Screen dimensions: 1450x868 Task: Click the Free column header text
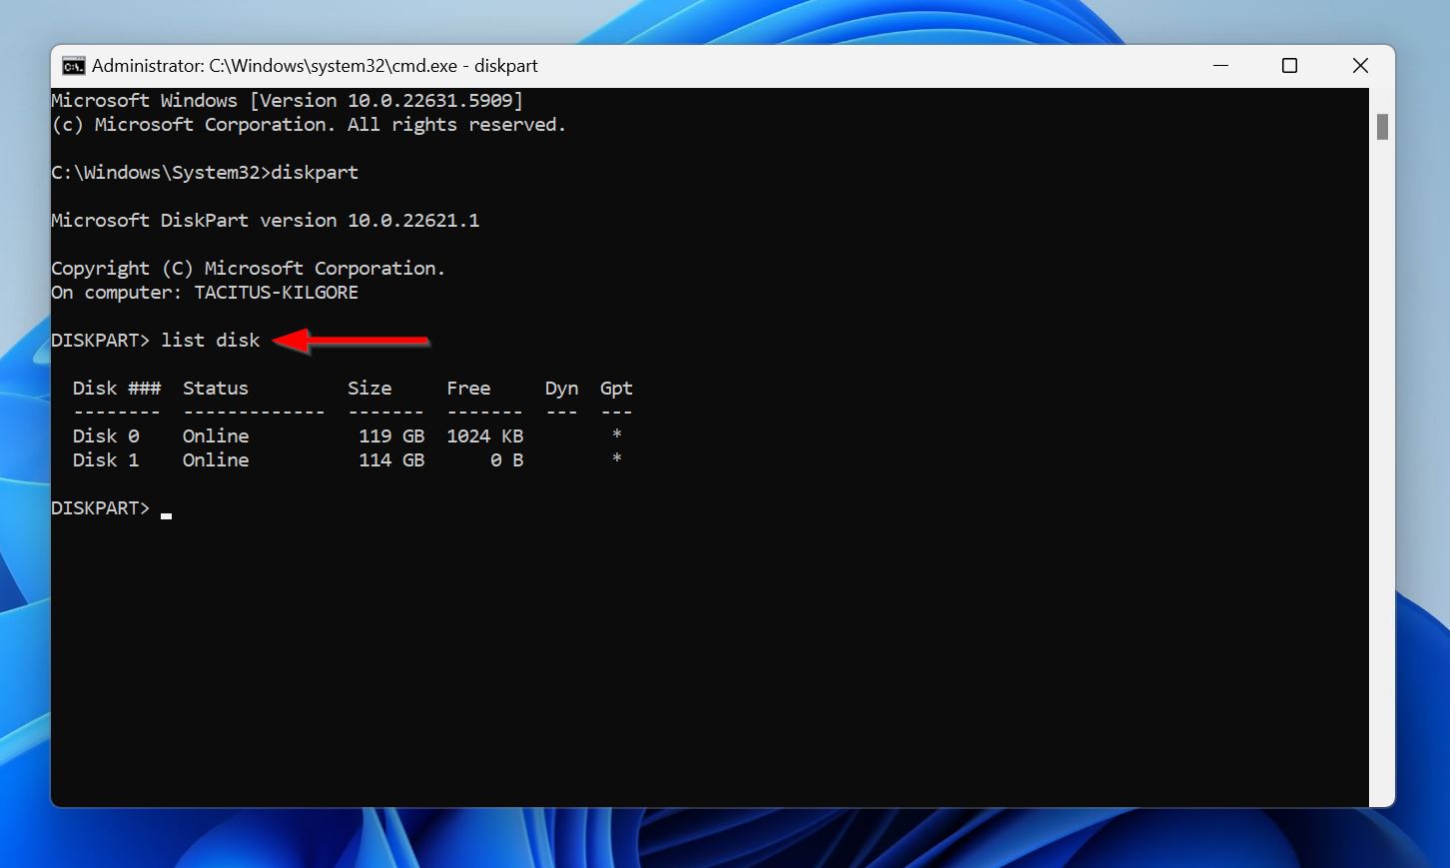click(468, 388)
